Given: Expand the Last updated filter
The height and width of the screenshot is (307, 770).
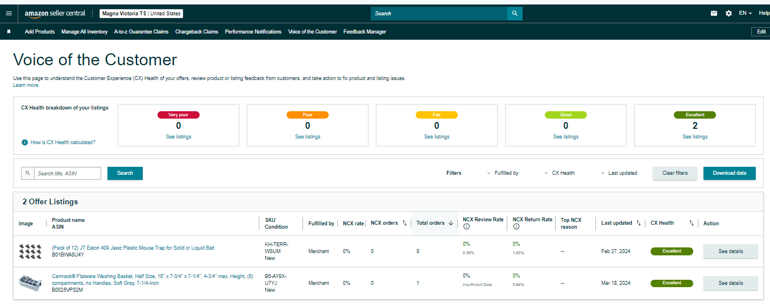Looking at the screenshot, I should tap(619, 173).
